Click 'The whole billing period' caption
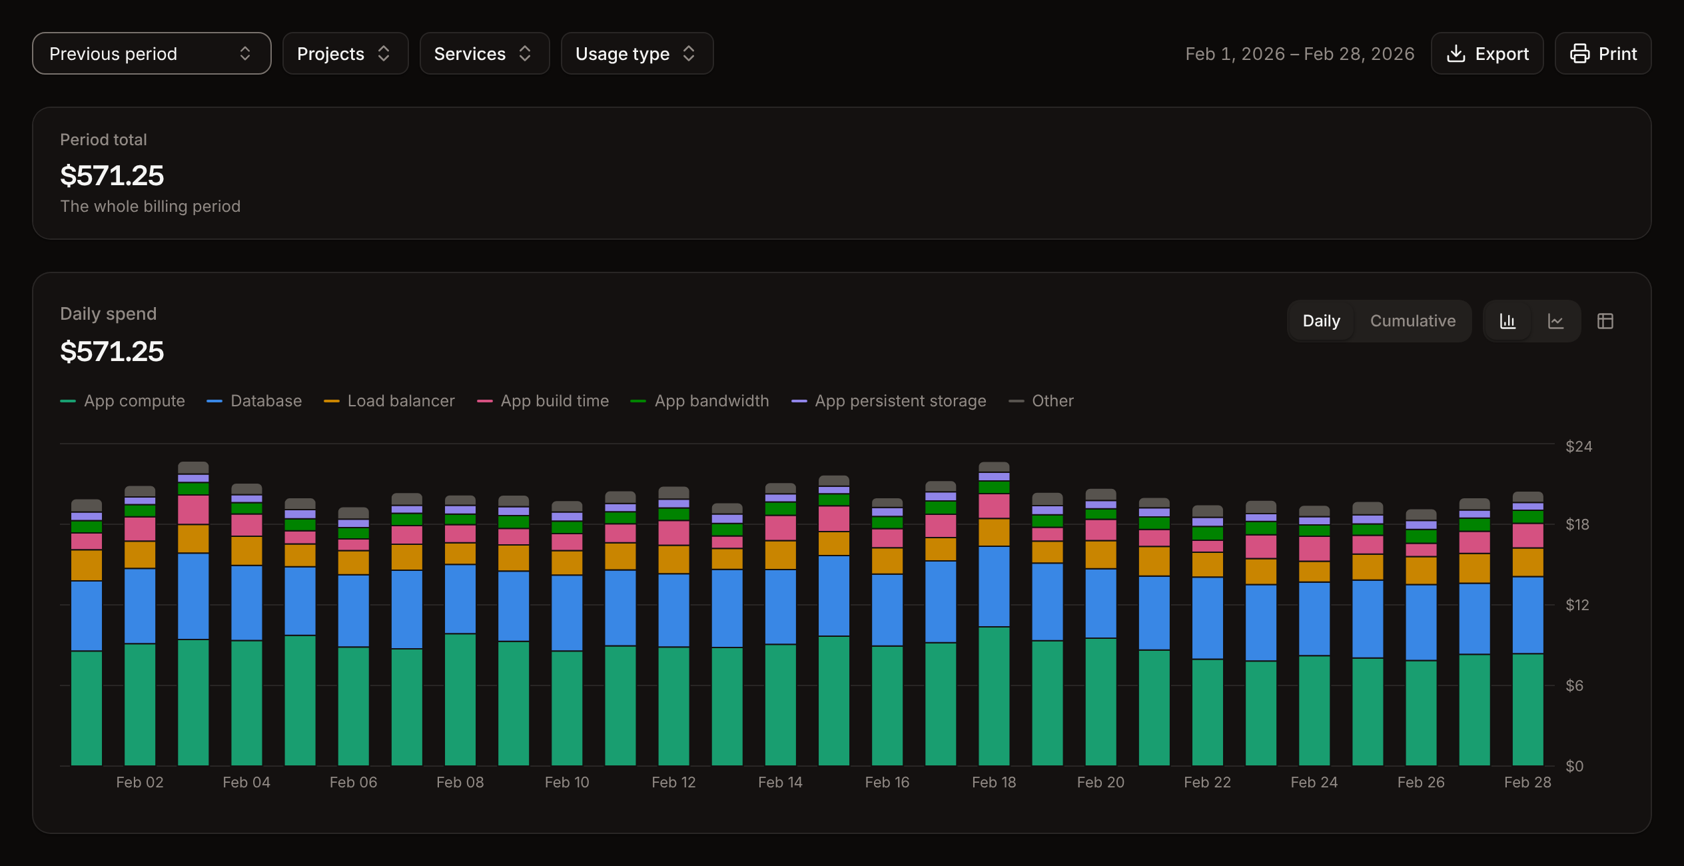 (151, 207)
